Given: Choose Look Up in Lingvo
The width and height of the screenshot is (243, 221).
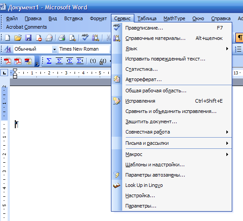Looking at the screenshot, I should (172, 185).
